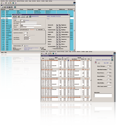Image resolution: width=116 pixels, height=130 pixels.
Task: Click the exit door icon in employee dialog toolbar
Action: click(x=30, y=16)
